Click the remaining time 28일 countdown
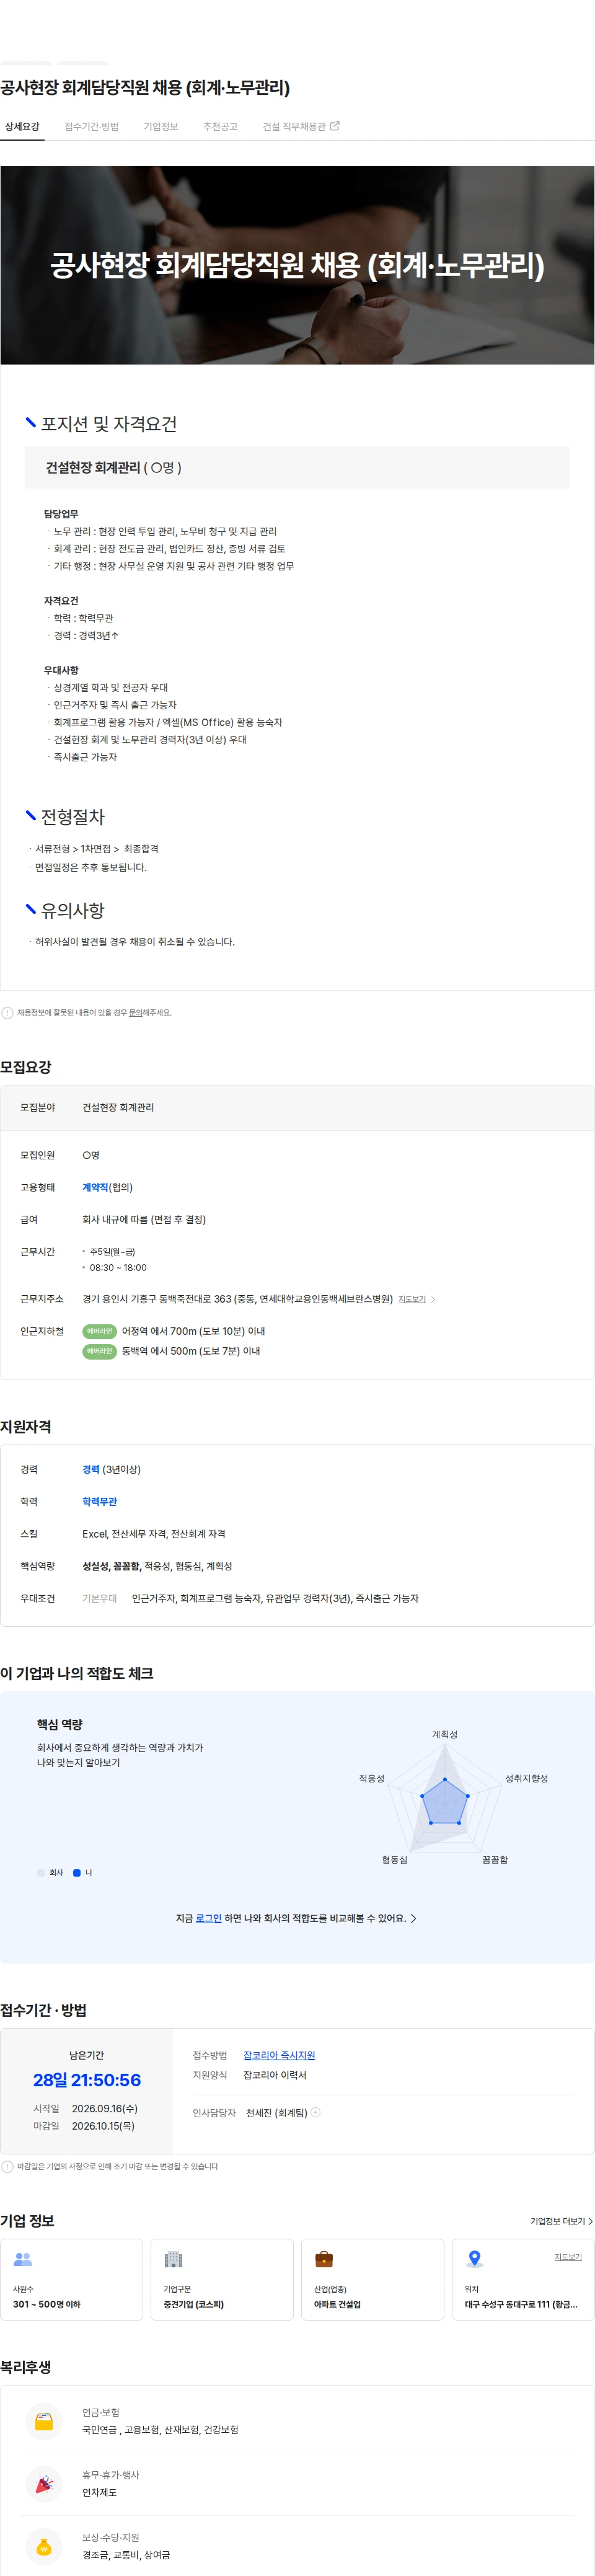595x2576 pixels. coord(87,2080)
